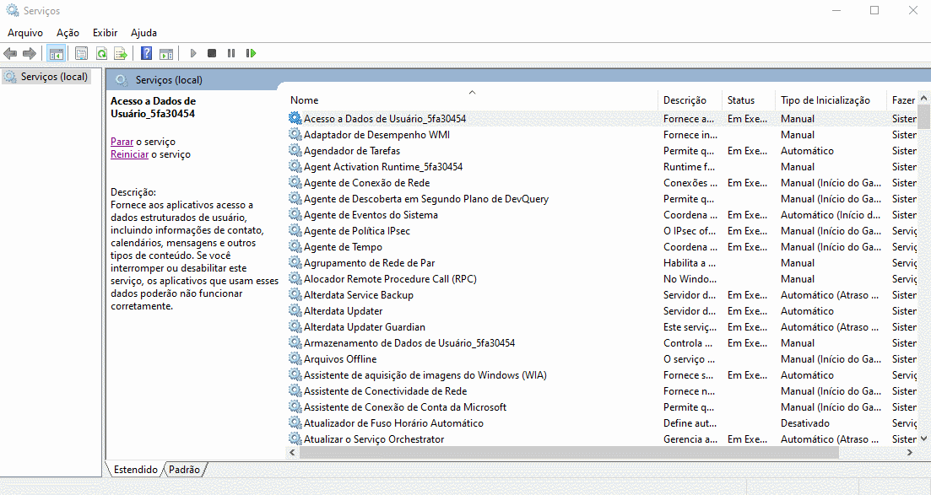Viewport: 931px width, 495px height.
Task: Click the Back arrow toolbar icon
Action: [x=10, y=53]
